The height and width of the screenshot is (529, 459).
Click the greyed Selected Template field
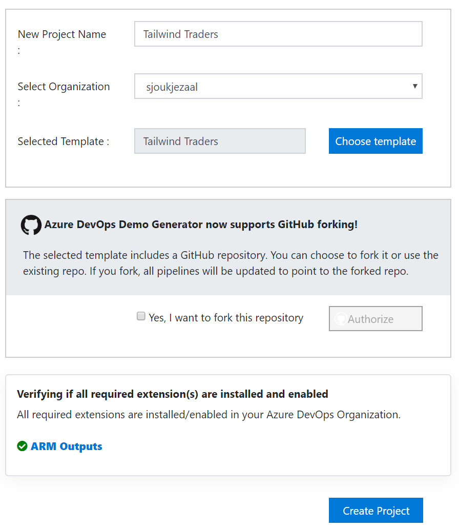[220, 141]
